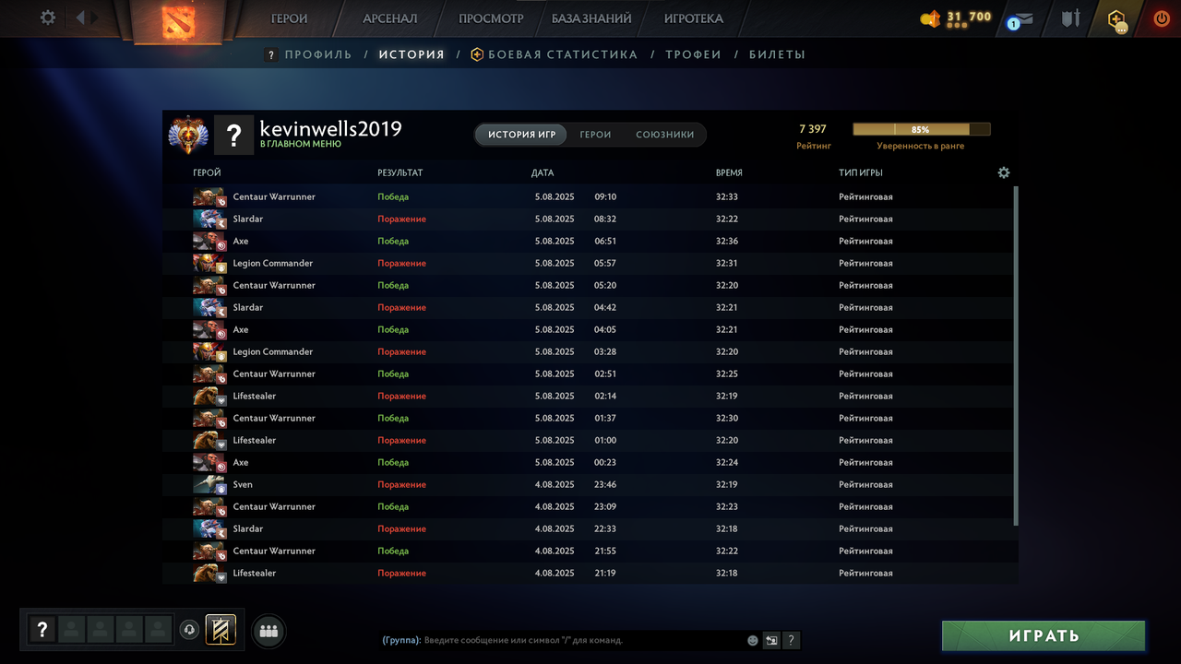Click Centaur Warrunner hero icon for 09:10 match
The width and height of the screenshot is (1181, 664).
209,196
